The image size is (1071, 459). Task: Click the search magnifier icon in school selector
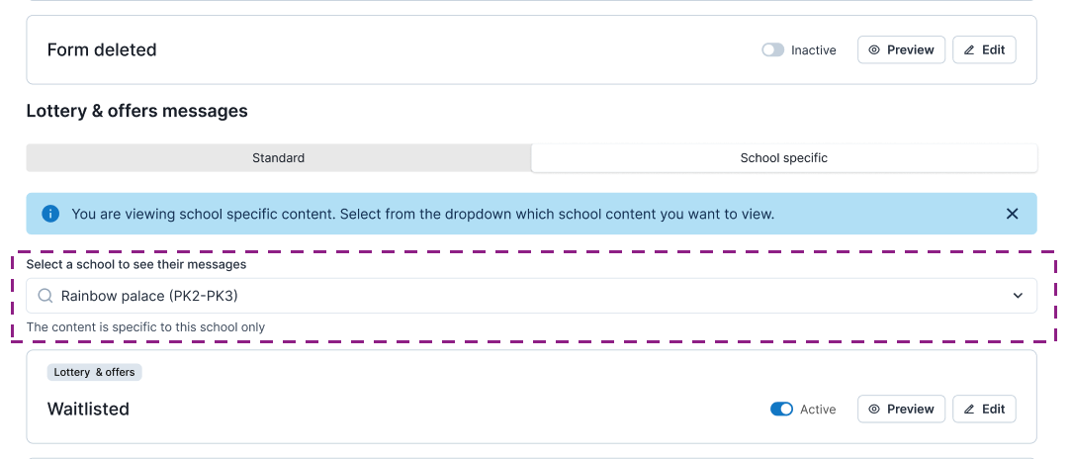(45, 296)
